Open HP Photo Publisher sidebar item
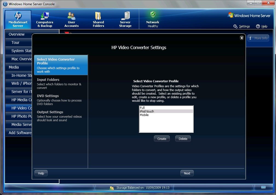Viewport: 276px width, 195px height. coord(19,116)
